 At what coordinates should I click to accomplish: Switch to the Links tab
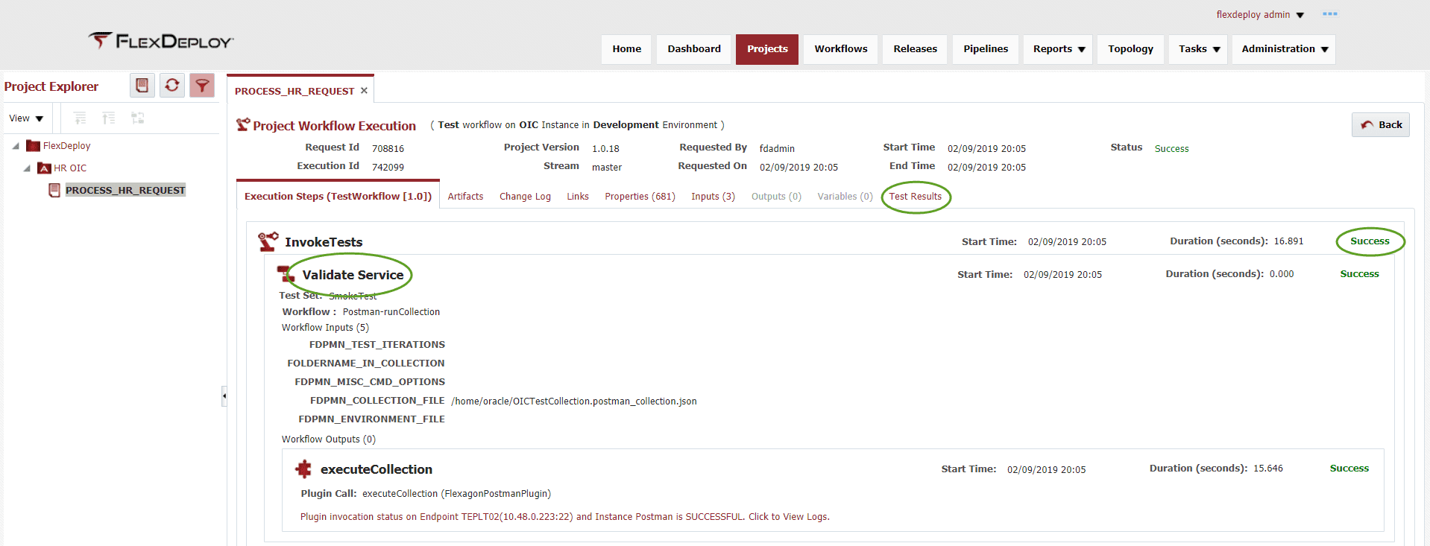point(578,197)
